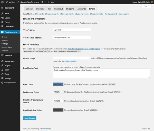The height and width of the screenshot is (131, 154).
Task: Open Add-ons under WooCommerce
Action: tap(5, 51)
